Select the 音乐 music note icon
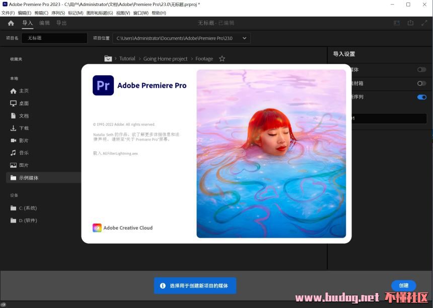This screenshot has width=433, height=308. (13, 153)
